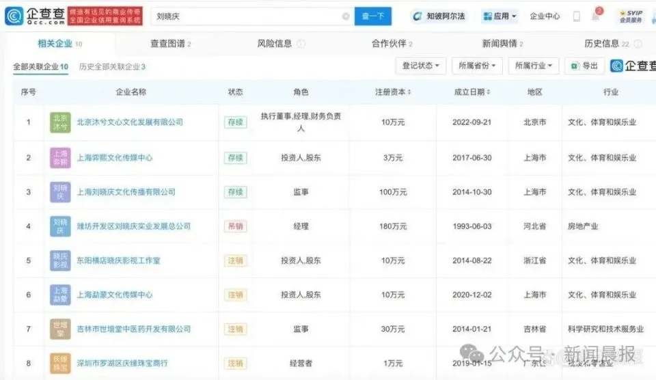
Task: Click the 北京沐兮 company logo icon
Action: 60,122
